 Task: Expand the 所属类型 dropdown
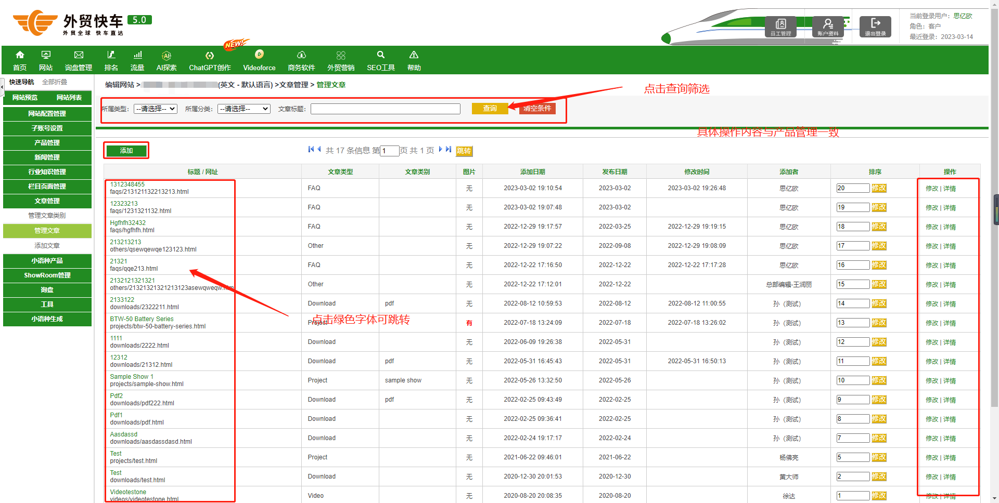click(156, 109)
